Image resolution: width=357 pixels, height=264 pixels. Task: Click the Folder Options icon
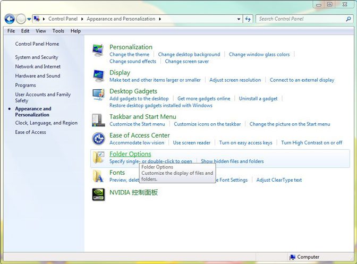point(99,157)
